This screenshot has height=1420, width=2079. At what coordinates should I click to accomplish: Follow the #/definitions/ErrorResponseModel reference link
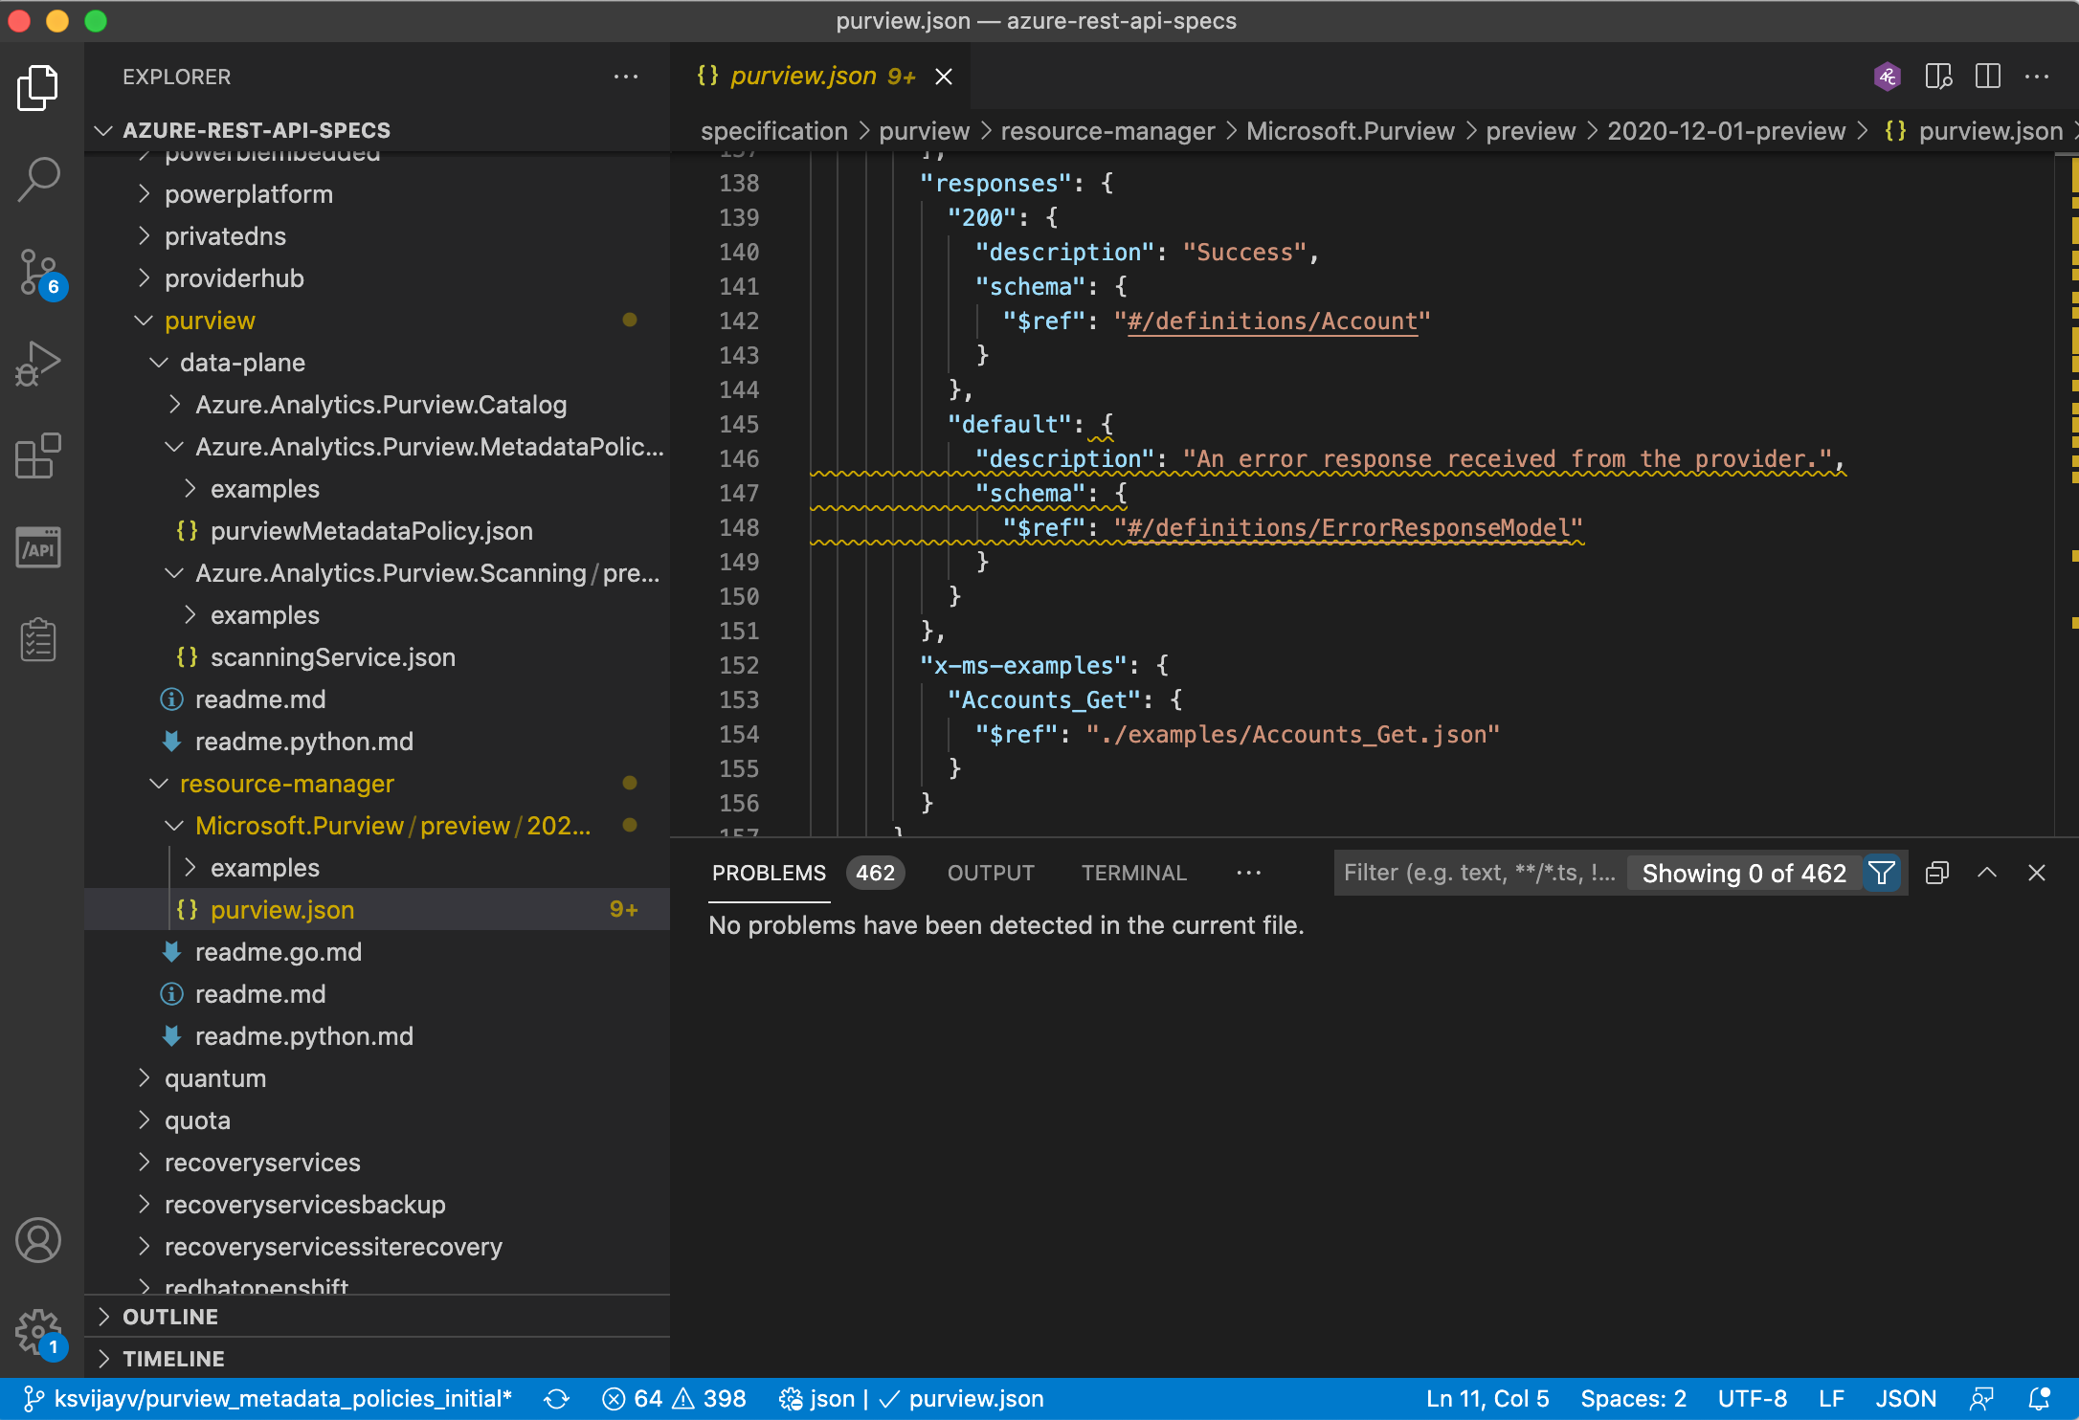(1349, 528)
